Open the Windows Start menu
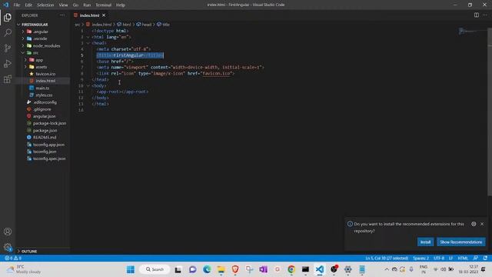 131,269
